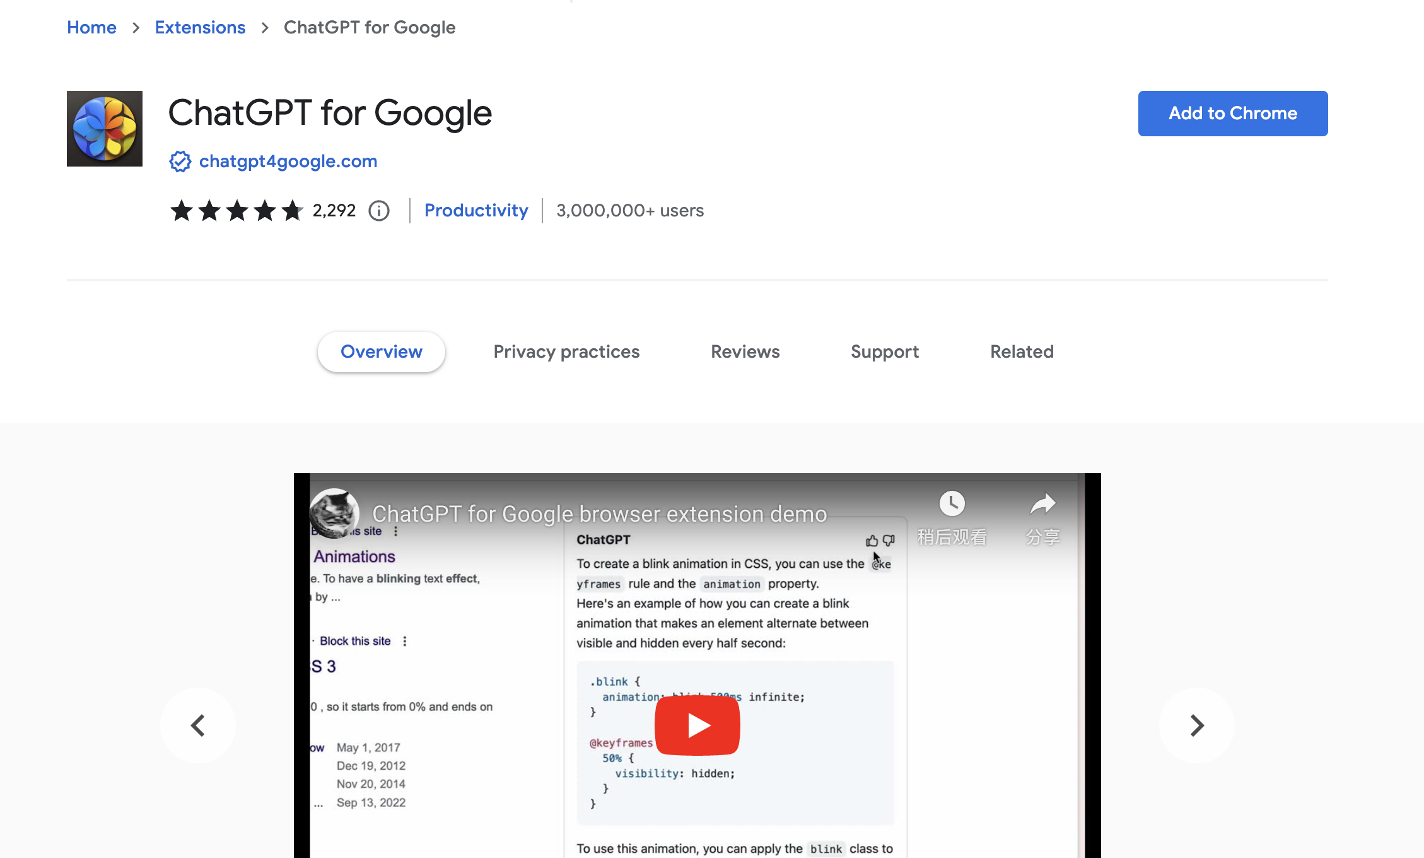Navigate to next screenshot using right arrow
Image resolution: width=1424 pixels, height=858 pixels.
coord(1197,725)
